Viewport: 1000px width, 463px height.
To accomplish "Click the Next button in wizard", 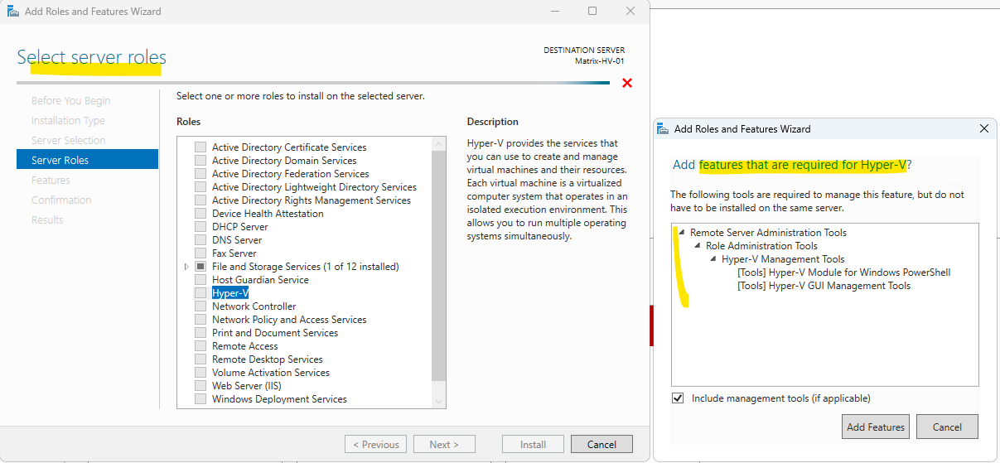I will point(444,444).
